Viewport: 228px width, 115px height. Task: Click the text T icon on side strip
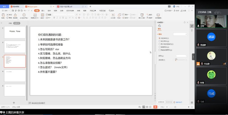[192, 30]
